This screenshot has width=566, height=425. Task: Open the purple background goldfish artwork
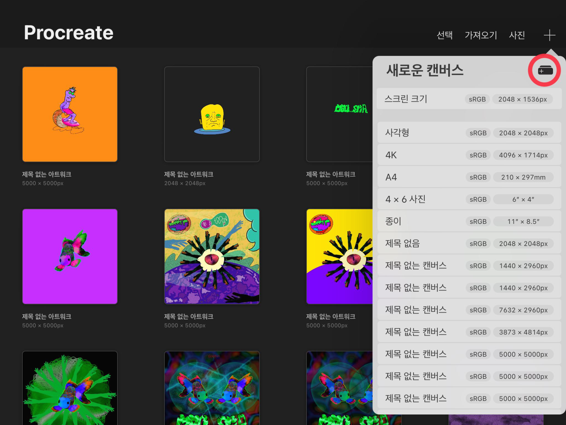tap(70, 256)
